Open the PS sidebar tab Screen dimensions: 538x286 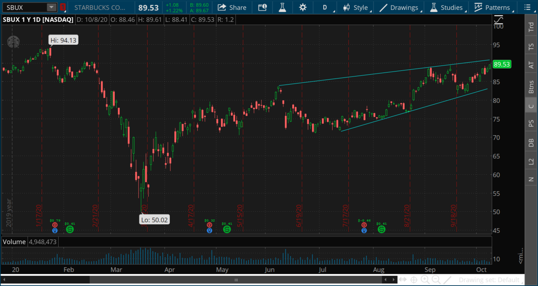coord(532,123)
